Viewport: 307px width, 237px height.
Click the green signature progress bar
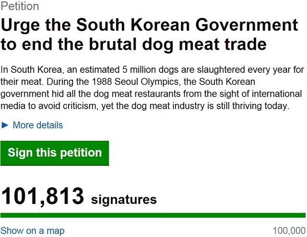pyautogui.click(x=153, y=215)
